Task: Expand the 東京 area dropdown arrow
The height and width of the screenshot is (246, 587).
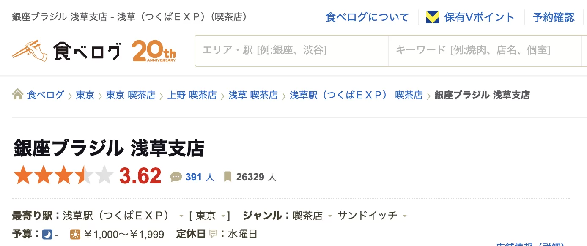Action: tap(223, 216)
